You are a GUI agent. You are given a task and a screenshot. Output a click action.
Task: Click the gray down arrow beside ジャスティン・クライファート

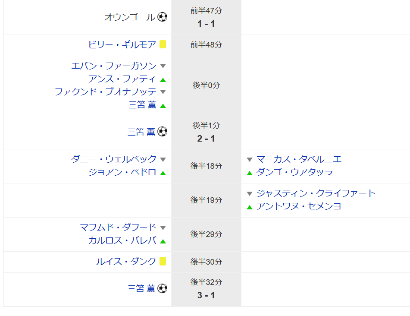(x=250, y=194)
